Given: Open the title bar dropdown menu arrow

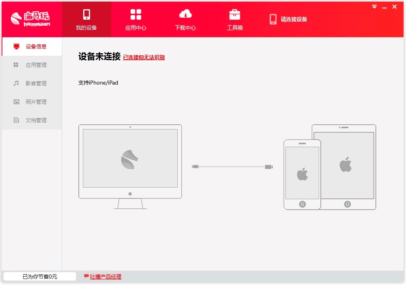Looking at the screenshot, I should (374, 7).
